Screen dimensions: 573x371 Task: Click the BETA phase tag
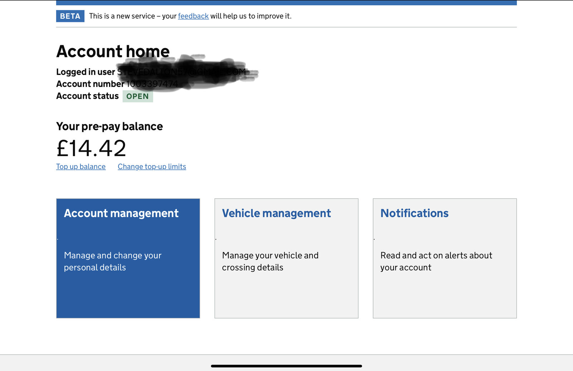pos(70,16)
